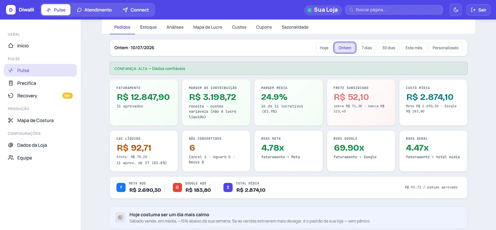496x230 pixels.
Task: Open Recovery via its circular arrow icon
Action: (11, 96)
